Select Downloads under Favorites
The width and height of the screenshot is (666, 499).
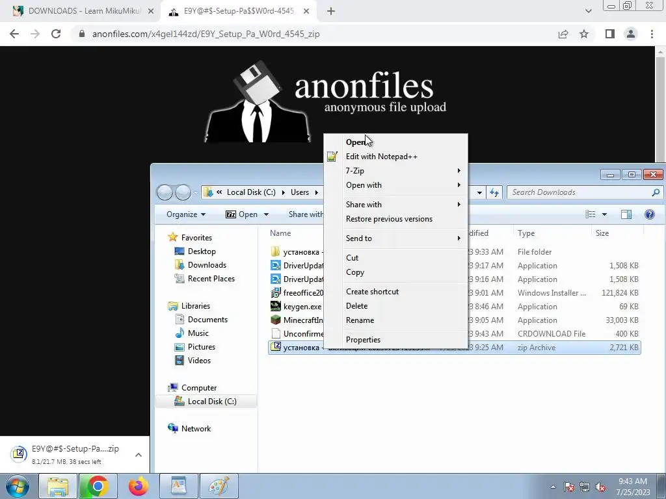click(207, 265)
